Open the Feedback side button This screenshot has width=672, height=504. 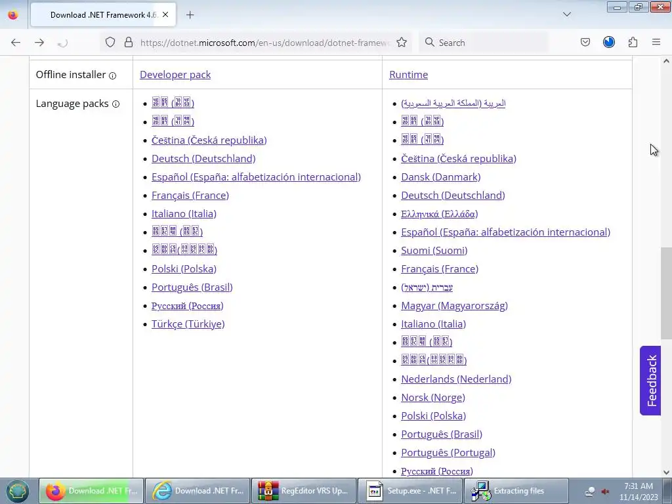pyautogui.click(x=650, y=381)
